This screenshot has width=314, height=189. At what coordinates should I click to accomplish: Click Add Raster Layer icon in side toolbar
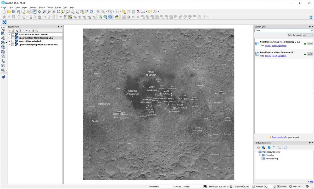3,33
